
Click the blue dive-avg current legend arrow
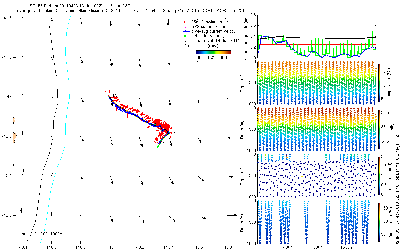(186, 31)
